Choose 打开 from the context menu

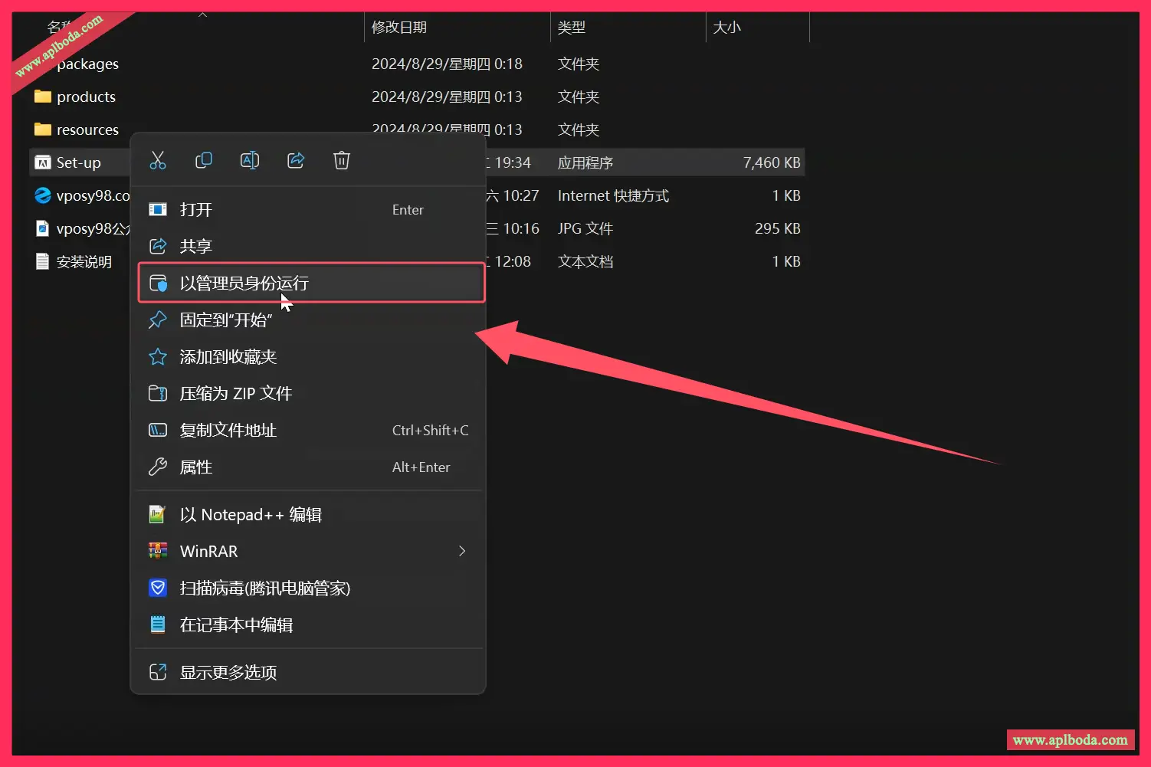[x=196, y=210]
